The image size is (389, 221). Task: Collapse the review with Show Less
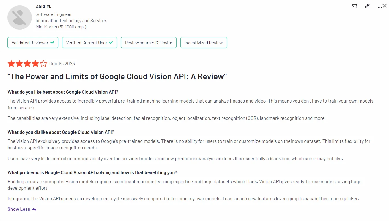tap(22, 209)
